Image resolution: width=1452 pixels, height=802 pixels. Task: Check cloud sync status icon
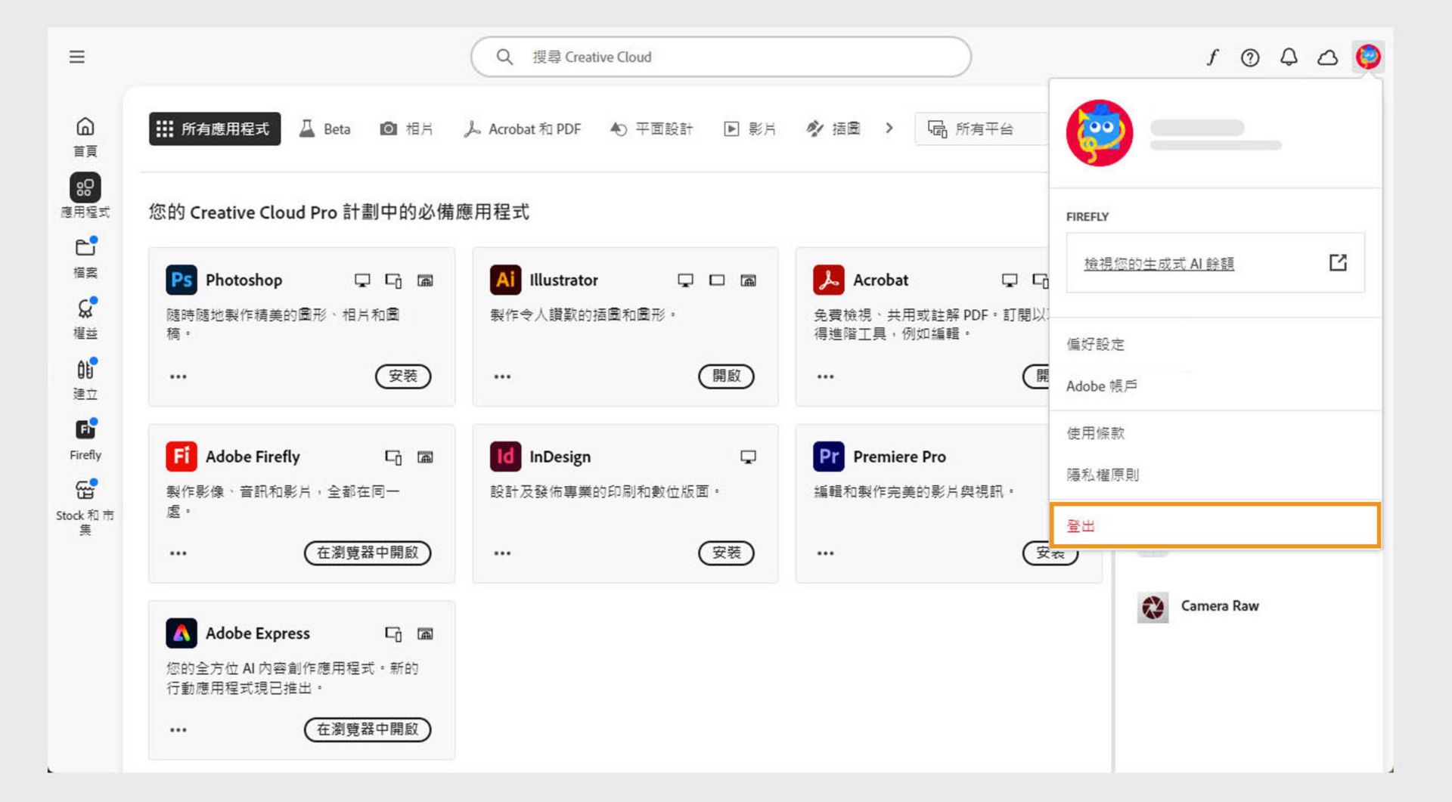point(1327,57)
